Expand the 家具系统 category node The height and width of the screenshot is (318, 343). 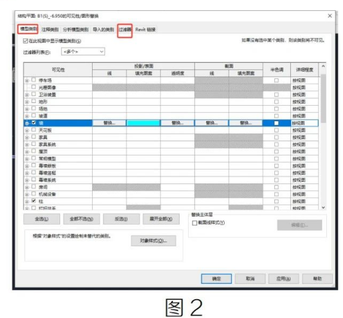click(x=27, y=145)
